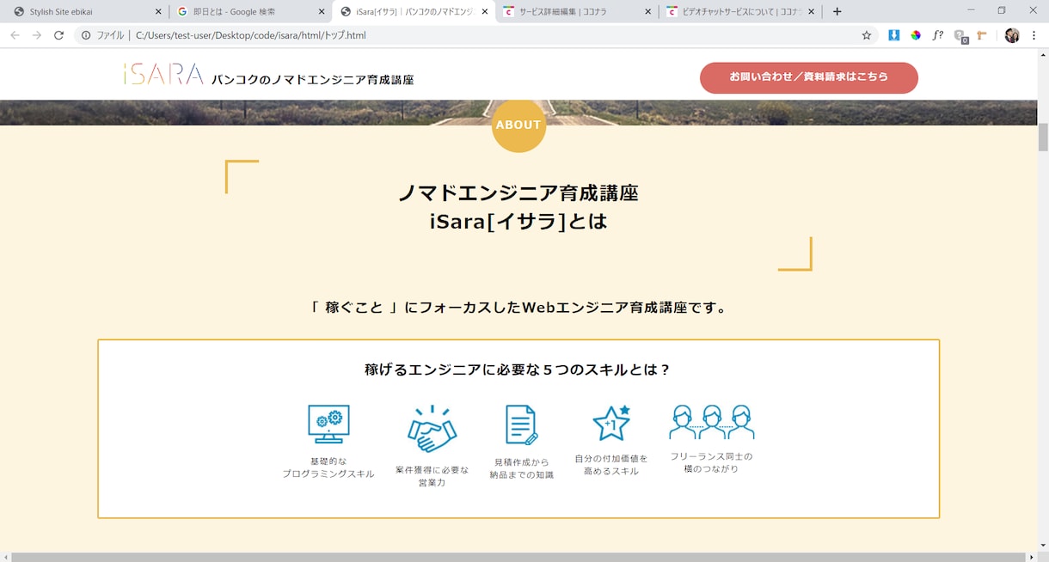Click the text 基礎的なプログラミングスキル

(x=328, y=467)
